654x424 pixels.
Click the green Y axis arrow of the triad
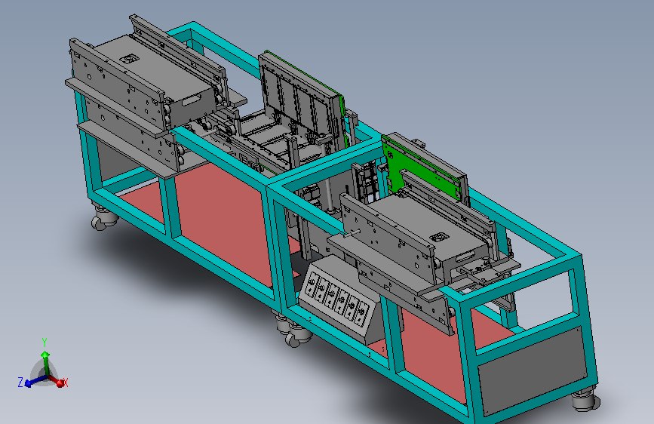tap(45, 362)
